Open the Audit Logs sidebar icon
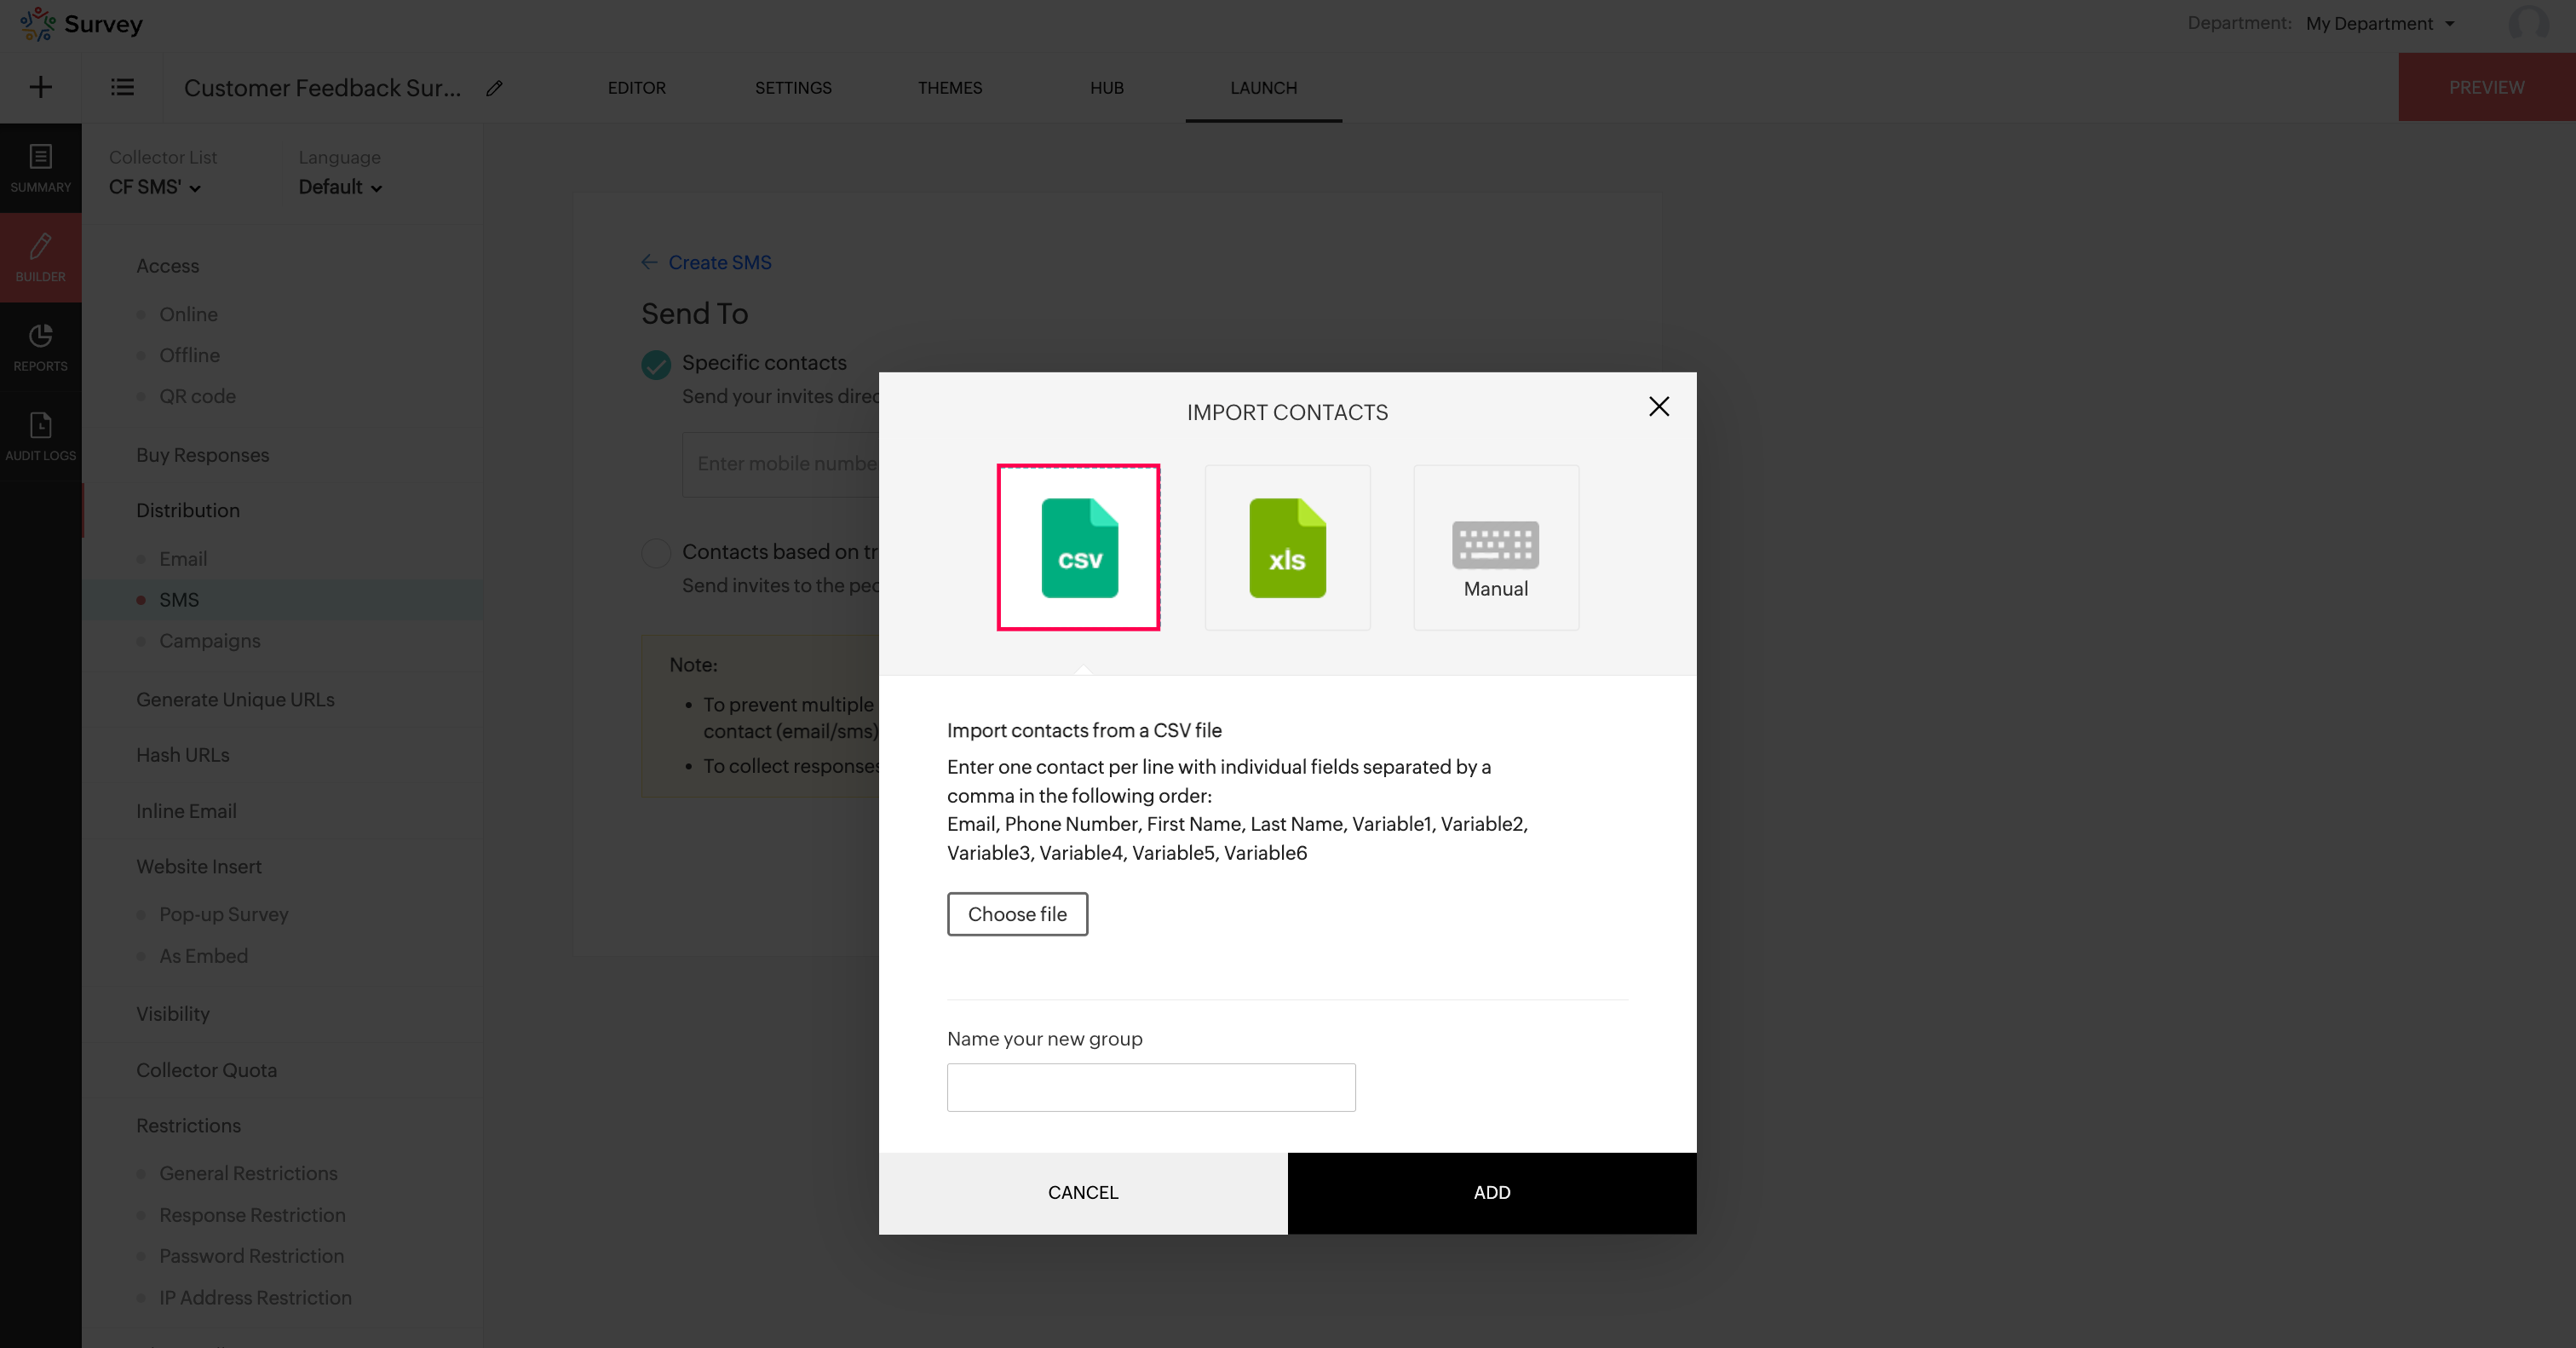Image resolution: width=2576 pixels, height=1348 pixels. (40, 436)
